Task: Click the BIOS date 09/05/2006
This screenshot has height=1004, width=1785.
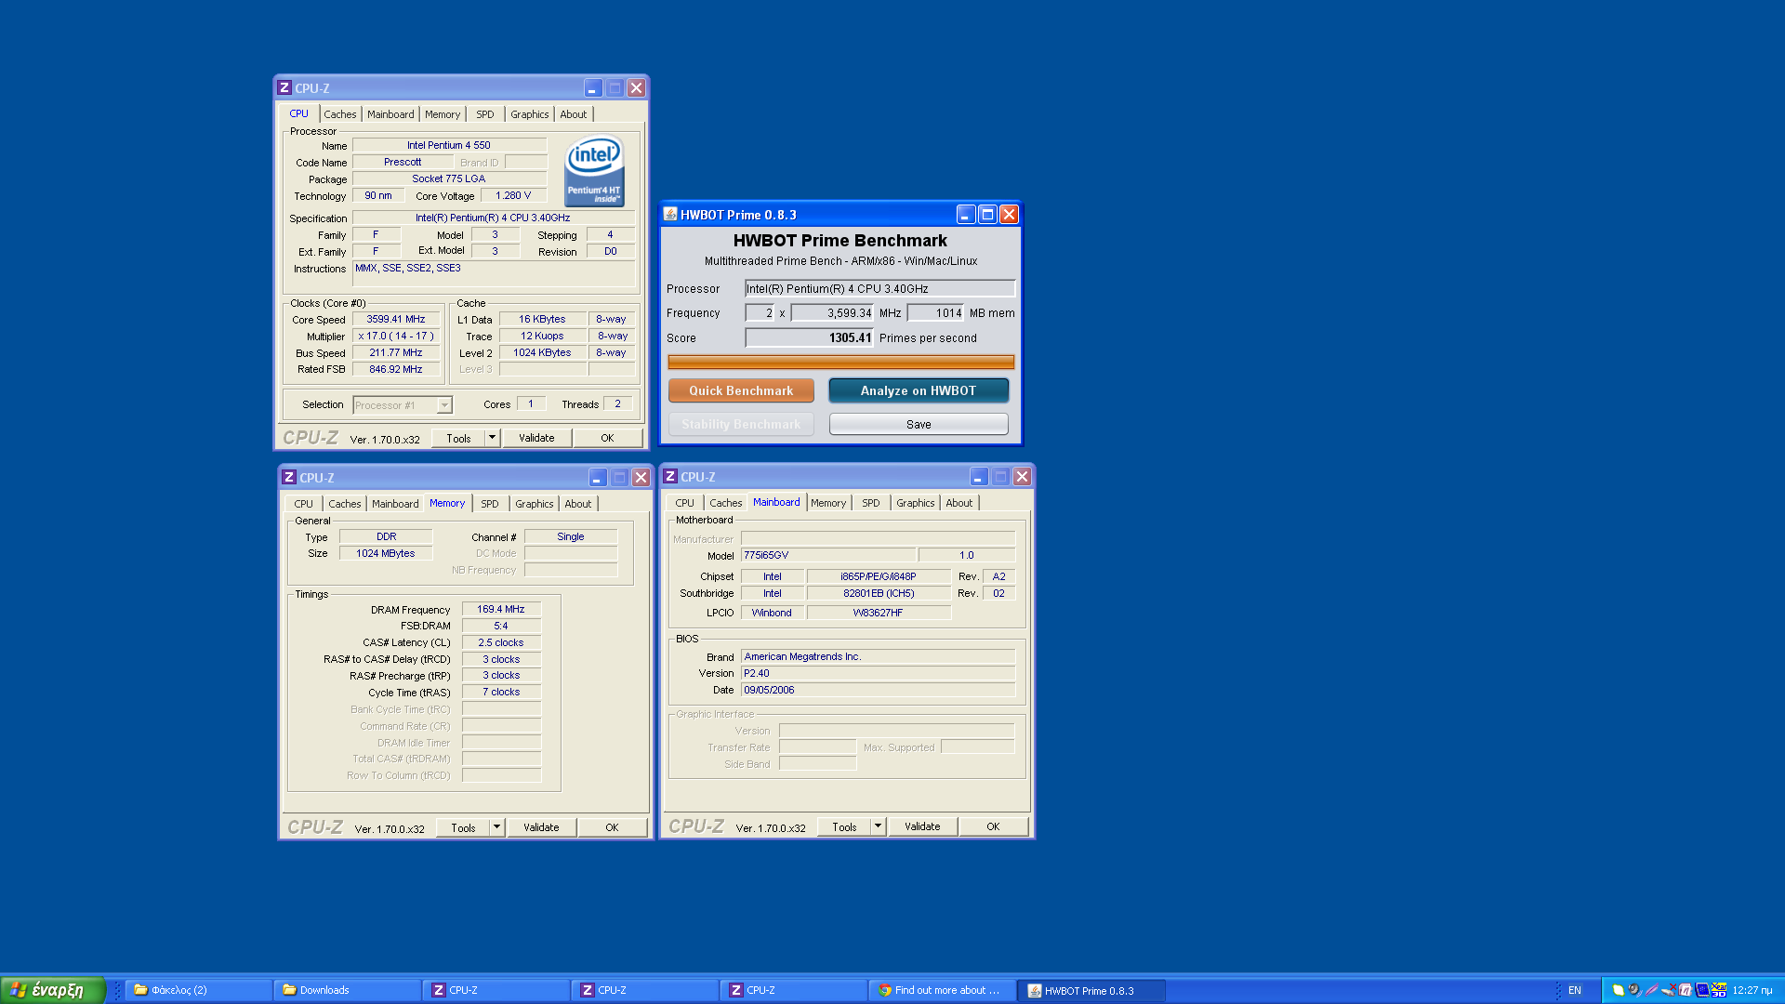Action: click(x=878, y=690)
